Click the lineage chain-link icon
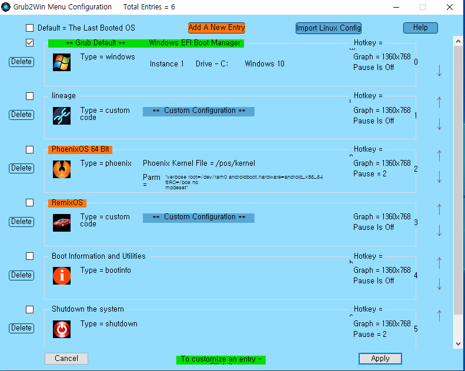The image size is (465, 371). (62, 116)
